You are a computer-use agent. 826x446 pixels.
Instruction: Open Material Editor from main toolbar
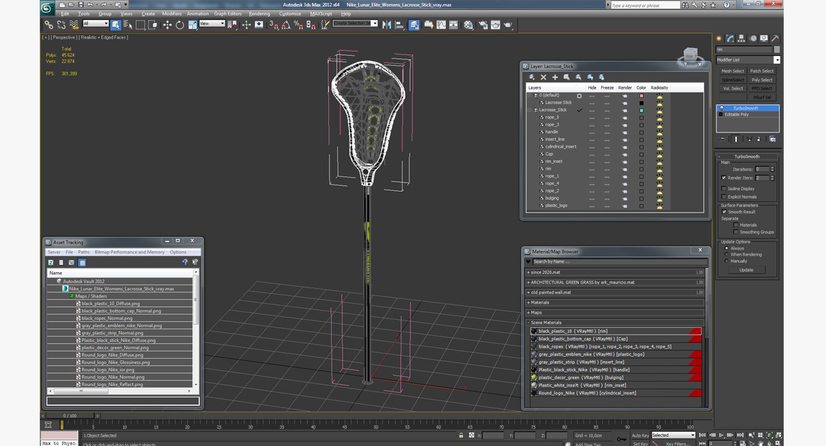(x=468, y=25)
